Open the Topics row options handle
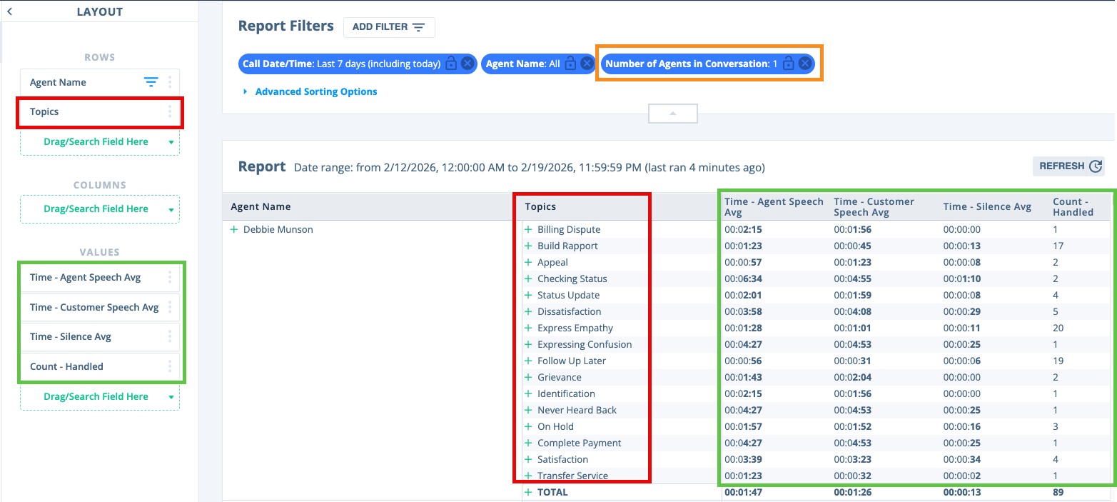Screen dimensions: 1117x502 click(x=170, y=111)
